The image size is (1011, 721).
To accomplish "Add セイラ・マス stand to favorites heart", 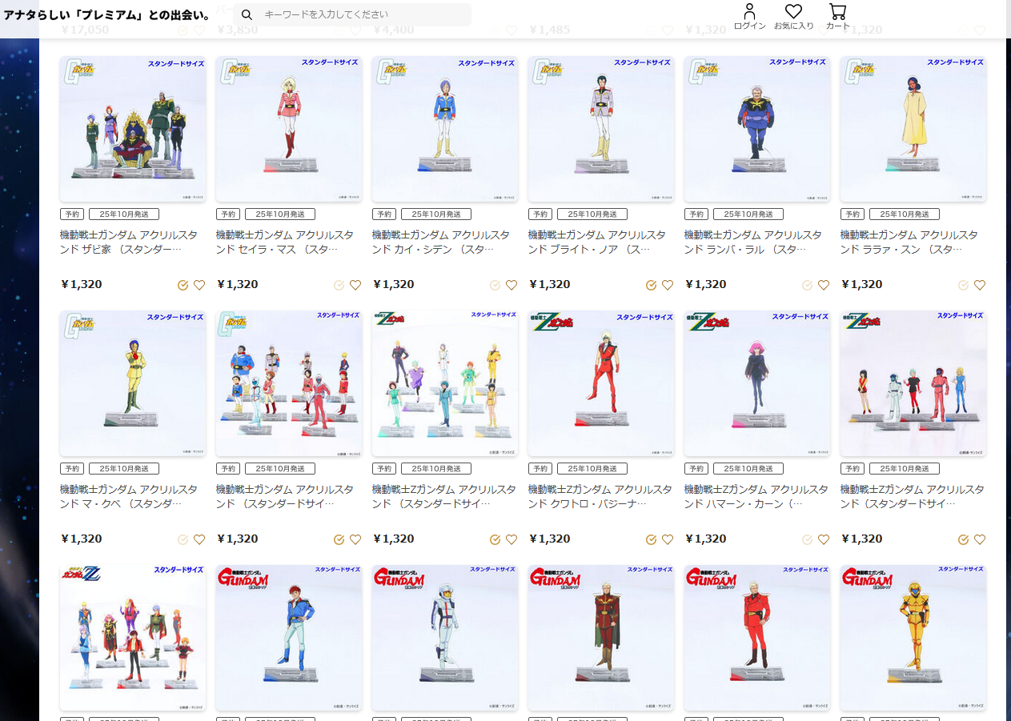I will pos(355,285).
